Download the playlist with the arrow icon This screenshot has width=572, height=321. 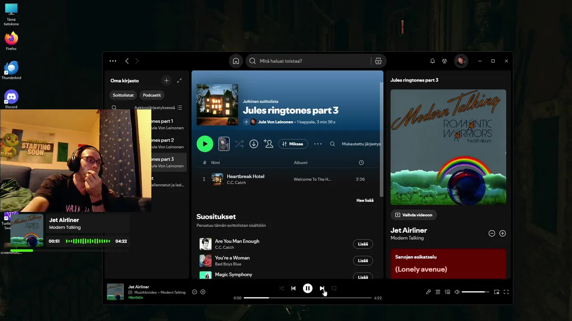254,144
